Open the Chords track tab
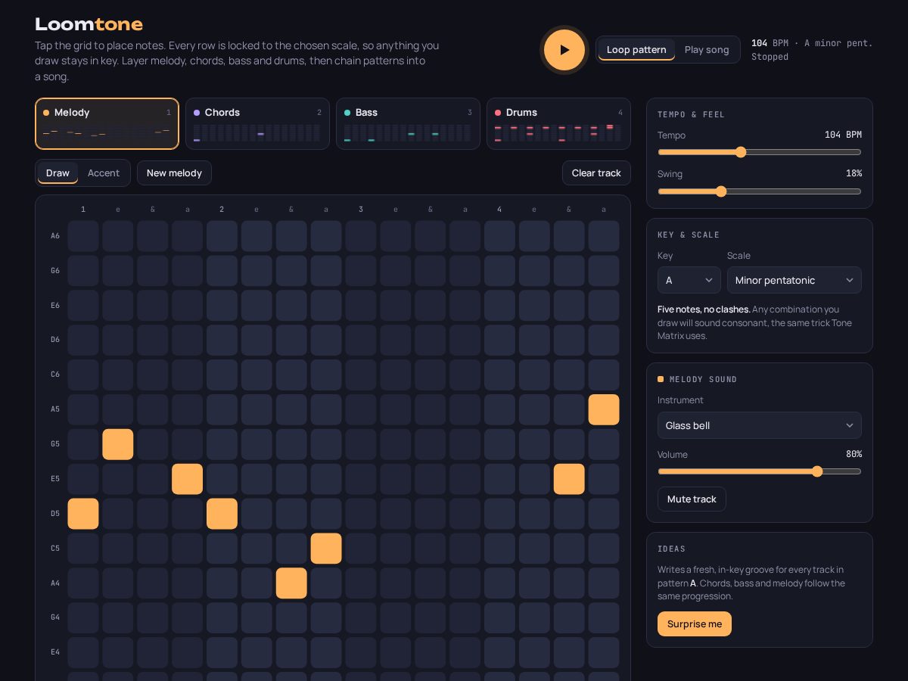The height and width of the screenshot is (681, 908). [x=257, y=123]
